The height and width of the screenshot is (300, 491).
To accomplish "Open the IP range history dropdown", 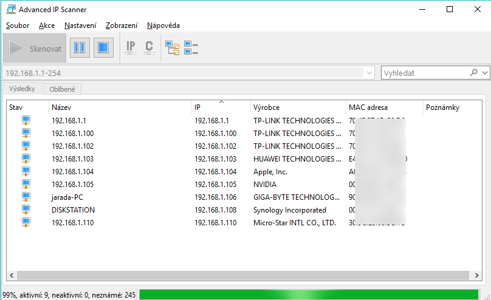I will (x=369, y=73).
